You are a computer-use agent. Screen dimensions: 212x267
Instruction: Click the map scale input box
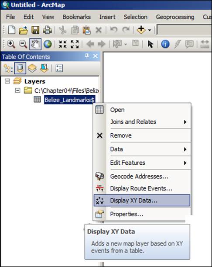[184, 30]
